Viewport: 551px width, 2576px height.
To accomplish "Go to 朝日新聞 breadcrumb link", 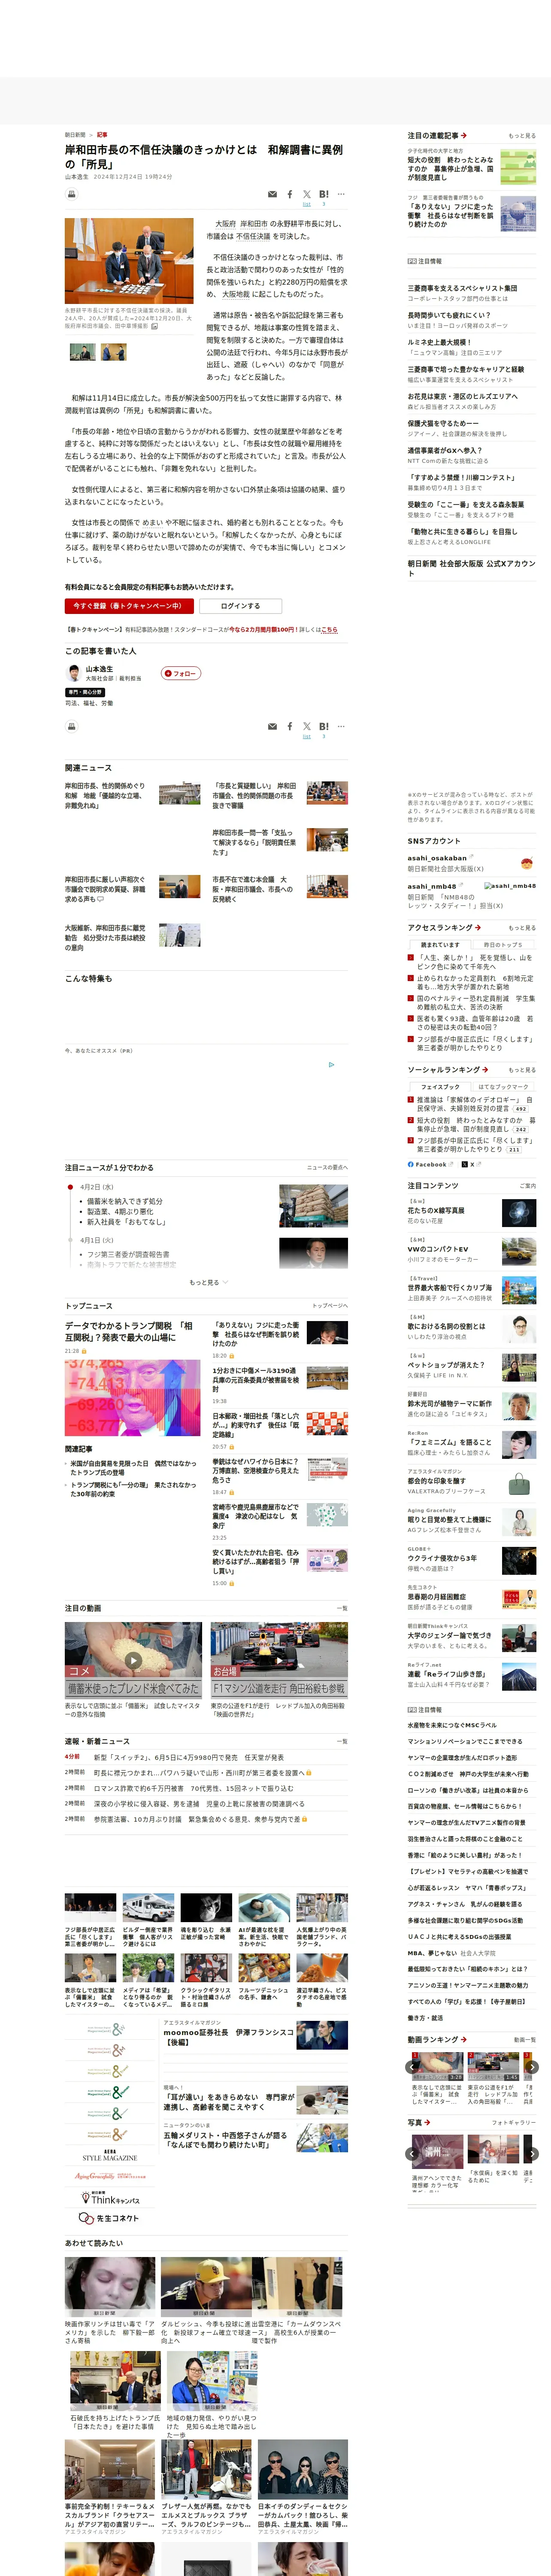I will [x=75, y=134].
